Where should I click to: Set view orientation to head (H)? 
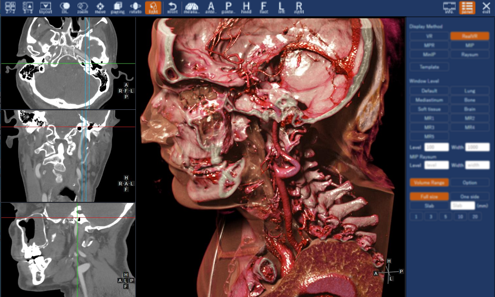[x=246, y=7]
